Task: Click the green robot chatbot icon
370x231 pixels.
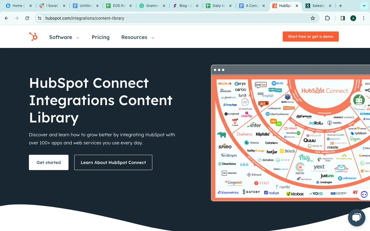Action: tap(359, 100)
